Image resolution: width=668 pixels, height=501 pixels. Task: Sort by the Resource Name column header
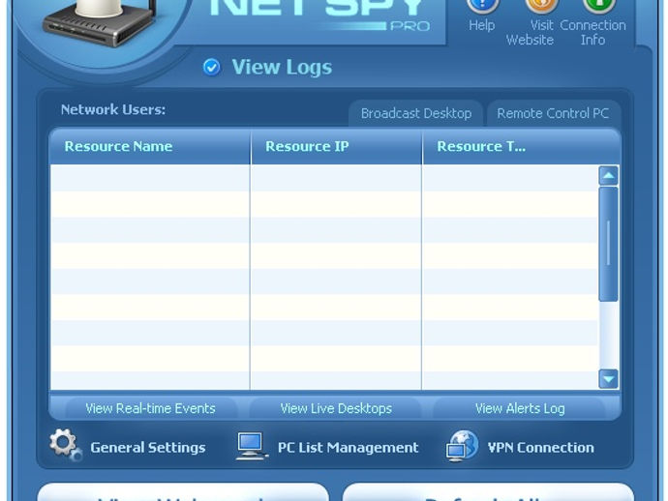click(x=150, y=146)
